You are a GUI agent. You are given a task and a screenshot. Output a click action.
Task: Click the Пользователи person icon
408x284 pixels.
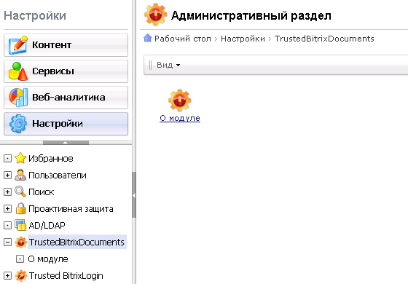pos(20,175)
